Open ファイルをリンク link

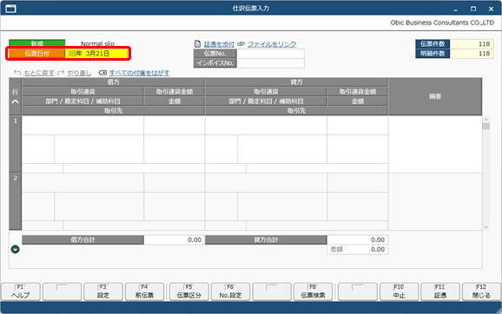coord(272,44)
